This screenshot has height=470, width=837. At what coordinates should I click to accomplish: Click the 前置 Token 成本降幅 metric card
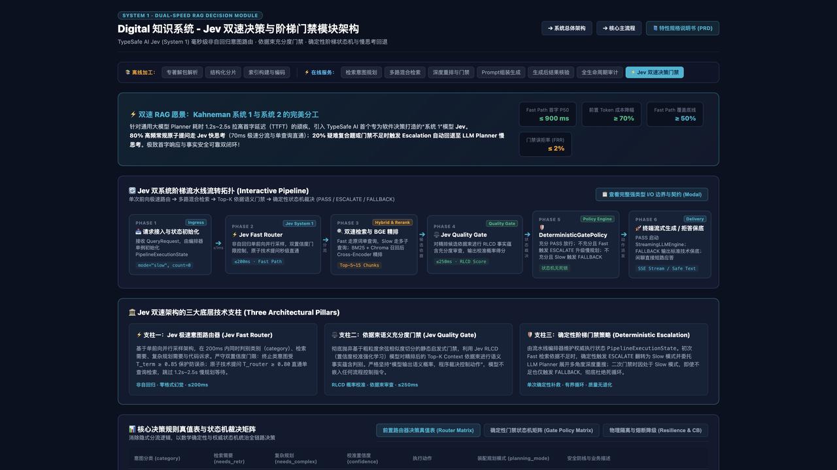[x=611, y=114]
